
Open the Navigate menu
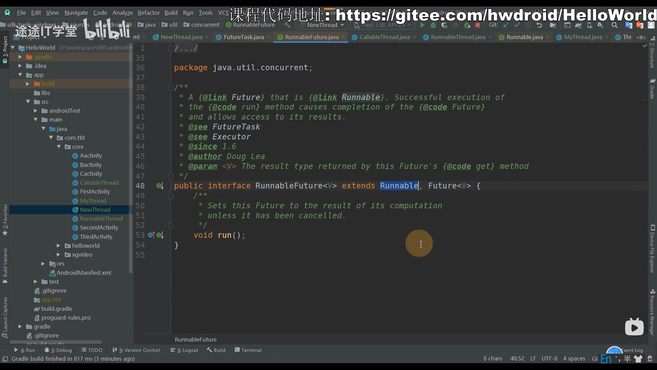76,13
